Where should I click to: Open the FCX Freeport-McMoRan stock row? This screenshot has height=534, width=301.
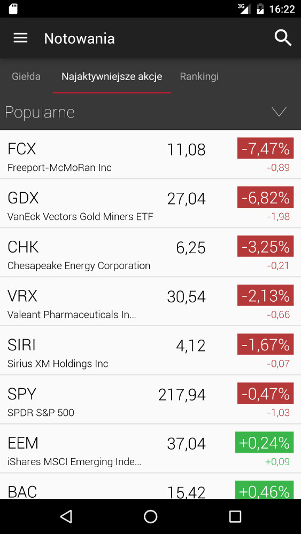(x=150, y=155)
